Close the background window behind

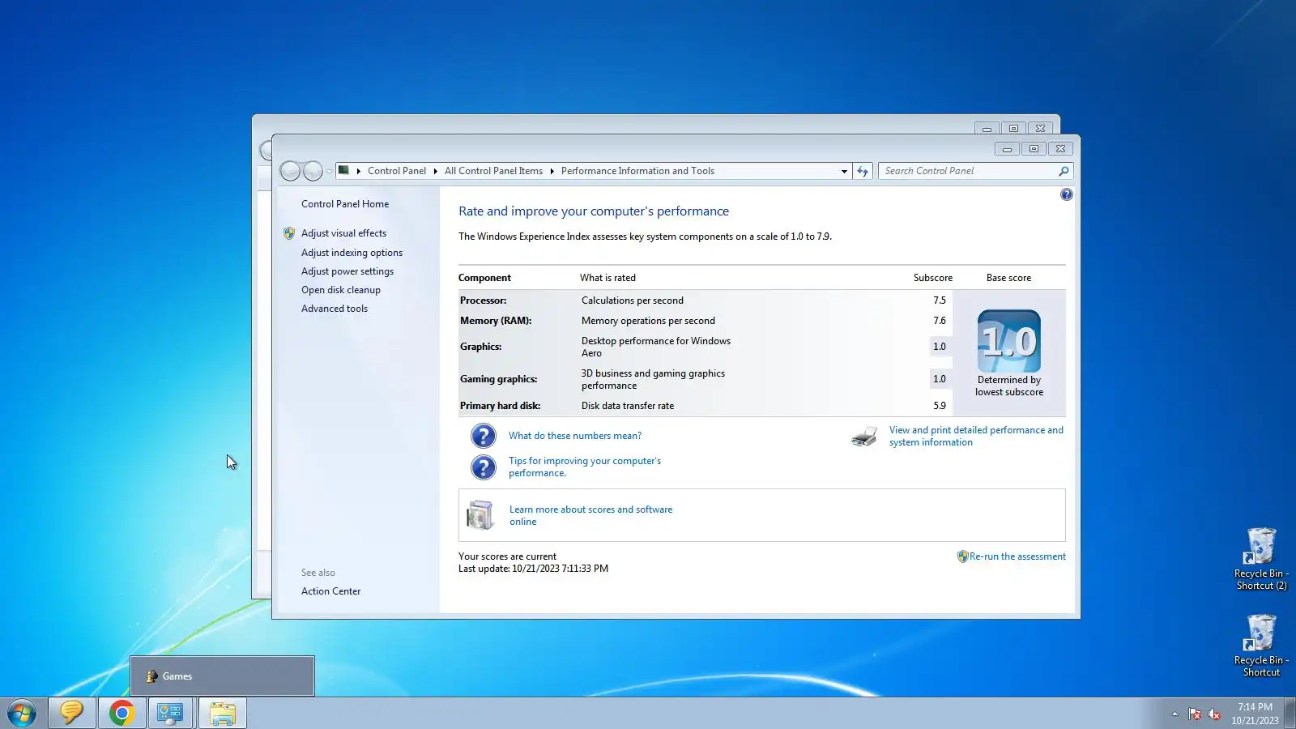(x=1041, y=129)
